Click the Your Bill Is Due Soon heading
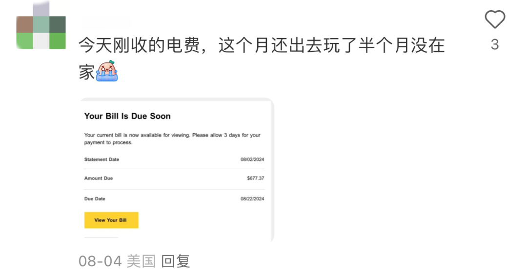 pyautogui.click(x=127, y=116)
